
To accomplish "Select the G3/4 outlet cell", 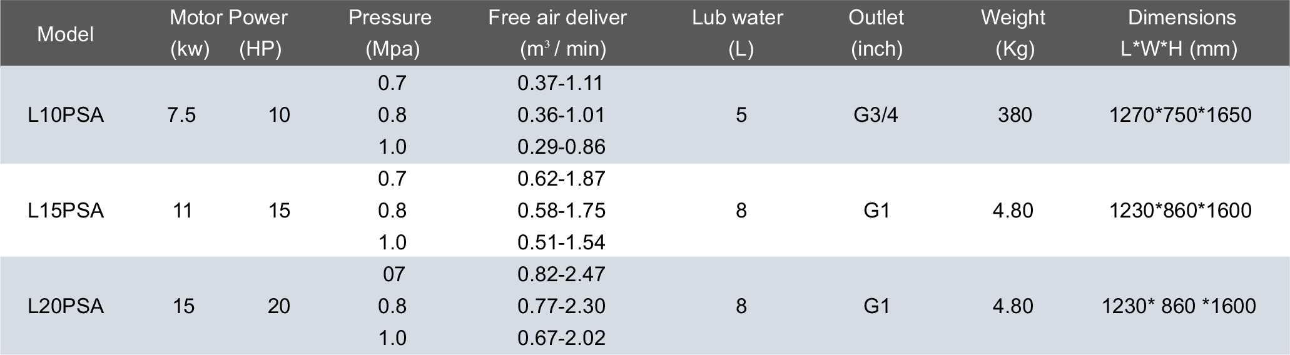I will 876,115.
